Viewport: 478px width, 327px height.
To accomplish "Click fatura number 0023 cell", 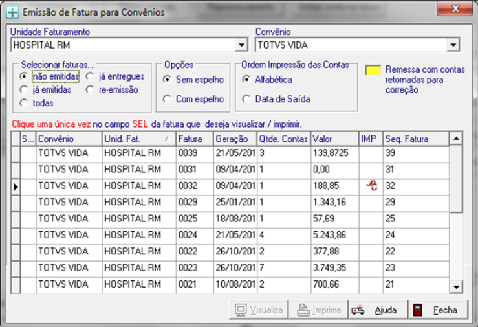I will click(x=195, y=268).
